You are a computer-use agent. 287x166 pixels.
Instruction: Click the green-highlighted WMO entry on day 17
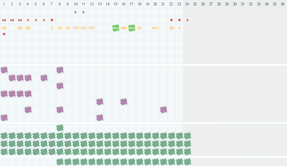pos(132,28)
